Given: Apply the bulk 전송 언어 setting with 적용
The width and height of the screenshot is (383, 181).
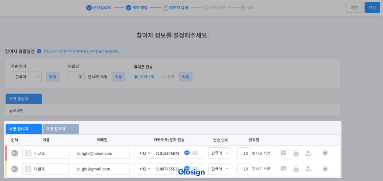Looking at the screenshot, I should pyautogui.click(x=53, y=76).
